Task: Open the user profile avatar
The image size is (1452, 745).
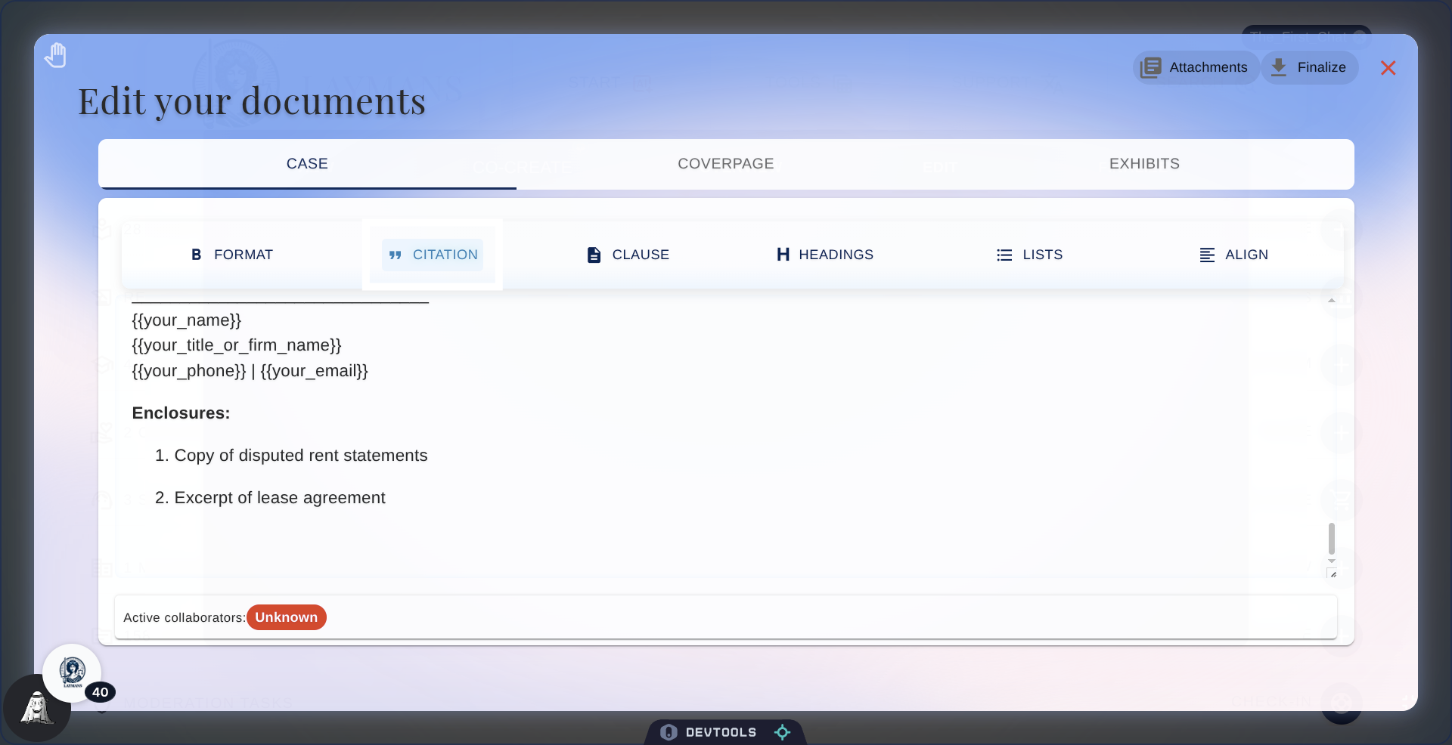Action: [73, 673]
